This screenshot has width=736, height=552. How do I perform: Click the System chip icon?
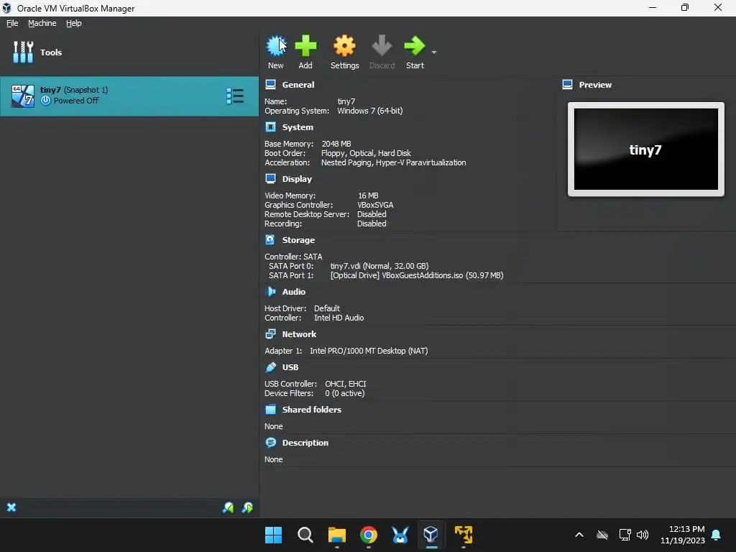coord(270,126)
